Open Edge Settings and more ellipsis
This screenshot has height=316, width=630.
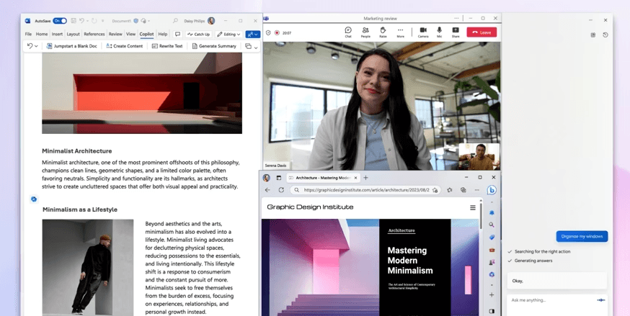[x=477, y=190]
